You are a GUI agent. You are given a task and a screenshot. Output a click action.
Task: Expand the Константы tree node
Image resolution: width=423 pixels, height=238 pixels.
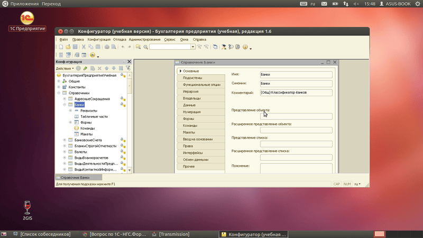click(x=58, y=87)
